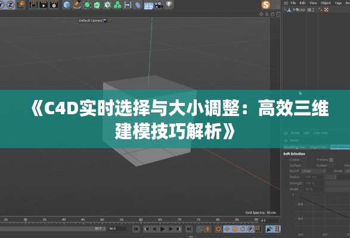Play the animation forwards
Image resolution: width=350 pixels, height=238 pixels.
tap(163, 229)
